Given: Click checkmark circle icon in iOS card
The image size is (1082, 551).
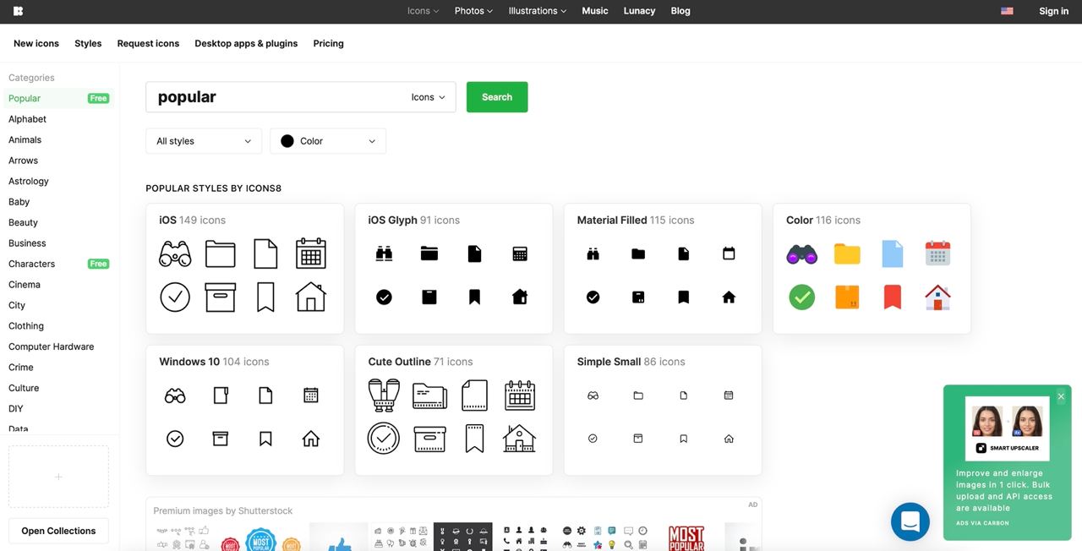Looking at the screenshot, I should pos(175,297).
